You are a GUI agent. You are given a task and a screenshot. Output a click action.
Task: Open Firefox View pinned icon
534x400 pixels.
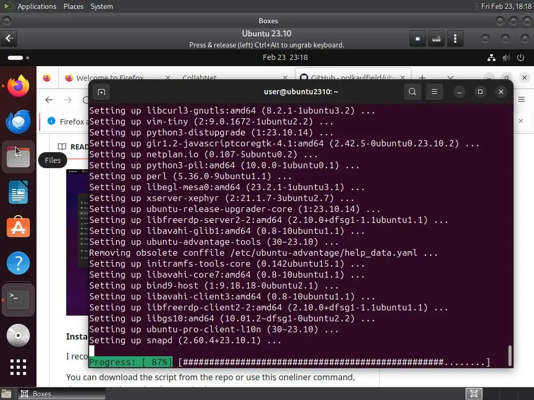46,78
